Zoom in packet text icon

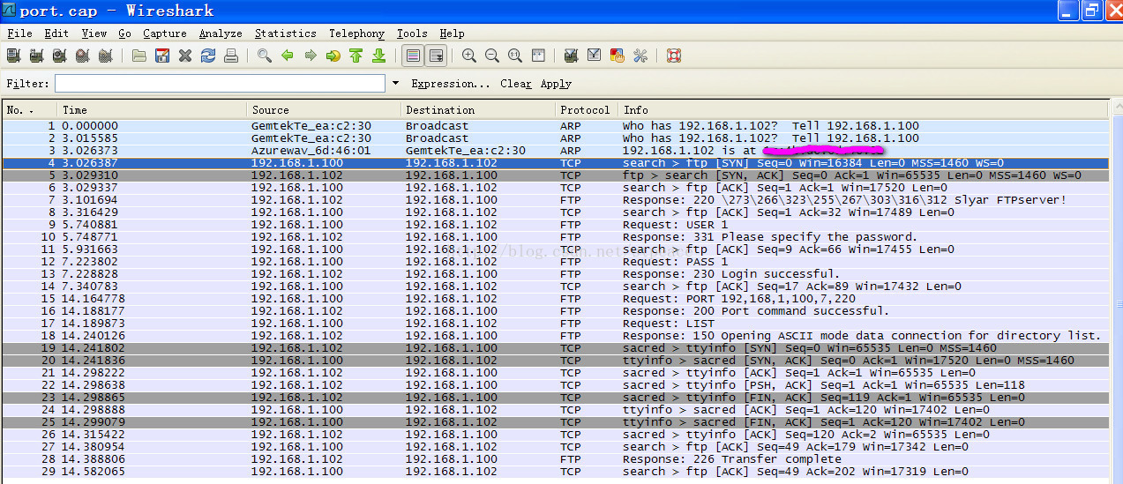point(469,56)
